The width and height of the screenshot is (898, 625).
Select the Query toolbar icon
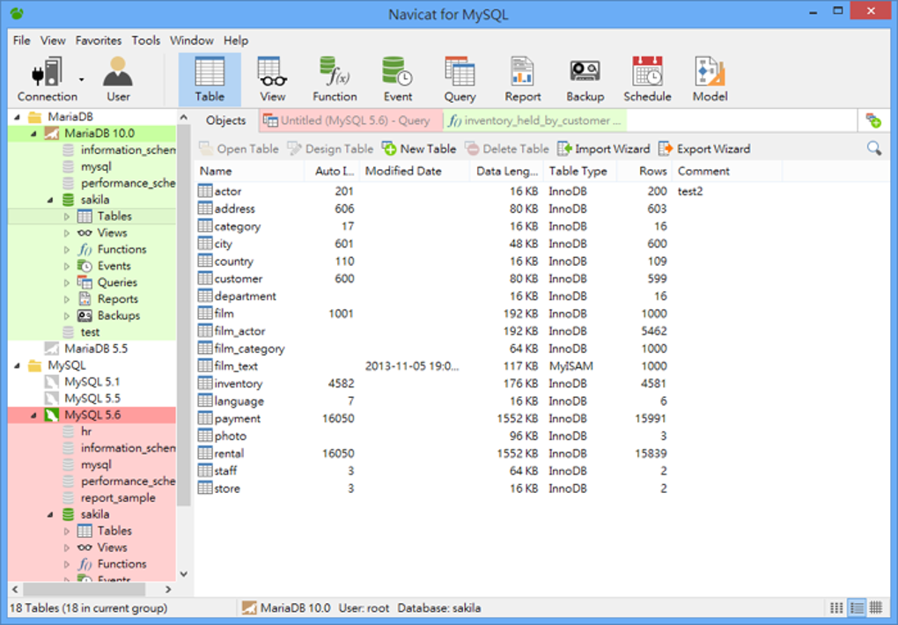460,79
